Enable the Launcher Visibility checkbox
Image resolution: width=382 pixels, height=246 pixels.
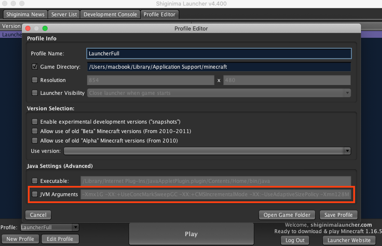point(35,93)
